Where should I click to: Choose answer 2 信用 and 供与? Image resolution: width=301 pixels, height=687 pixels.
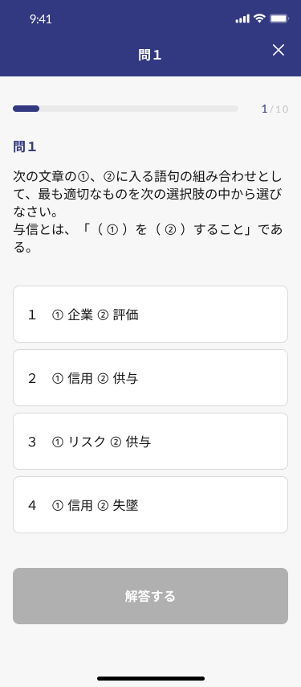click(150, 377)
